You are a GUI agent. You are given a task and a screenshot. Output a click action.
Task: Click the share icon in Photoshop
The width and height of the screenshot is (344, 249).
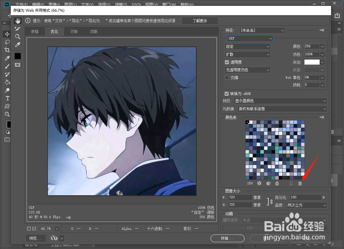tap(337, 16)
